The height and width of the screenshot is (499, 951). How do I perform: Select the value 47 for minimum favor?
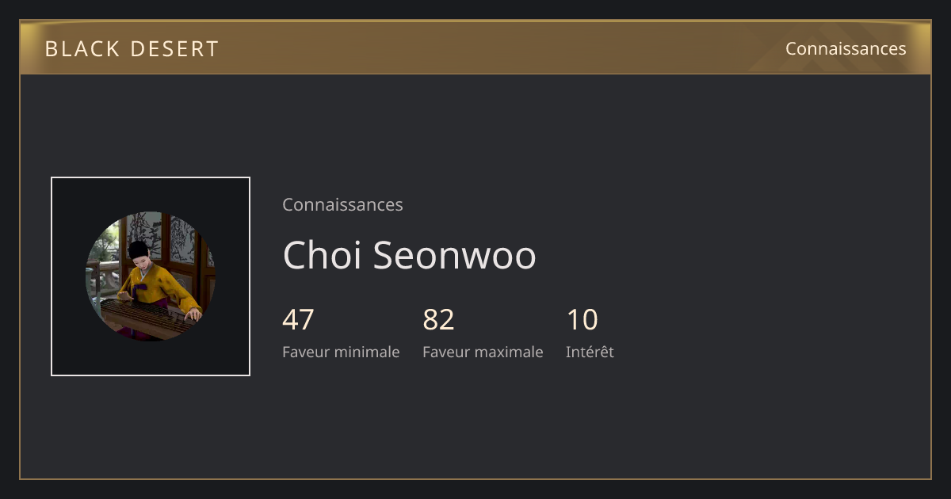(298, 319)
